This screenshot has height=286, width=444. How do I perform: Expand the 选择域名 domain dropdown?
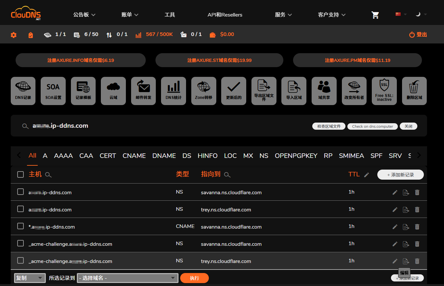(127, 278)
